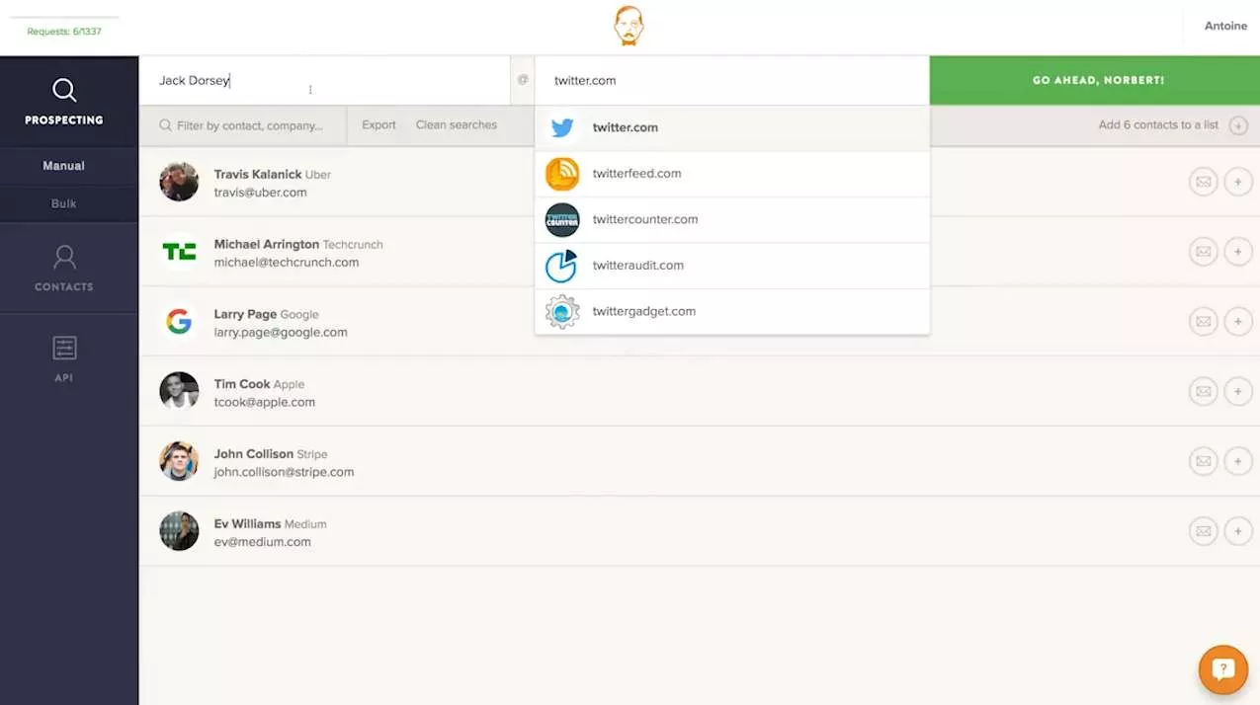
Task: Click the travis@uber.com email
Action: [x=261, y=193]
